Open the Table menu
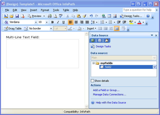The image size is (160, 115). [x=66, y=10]
